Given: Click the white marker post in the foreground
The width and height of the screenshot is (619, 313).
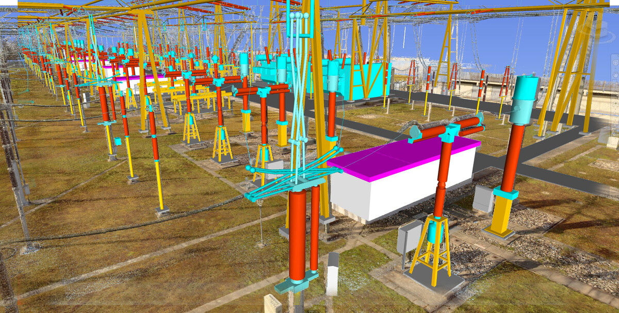Looking at the screenshot, I should coord(332,273).
